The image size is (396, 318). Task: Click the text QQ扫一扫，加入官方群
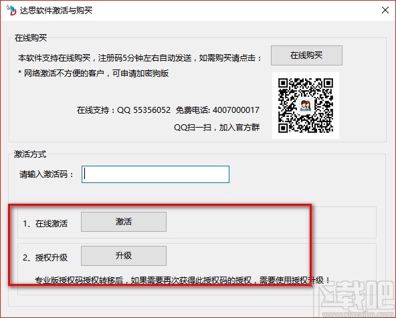(217, 128)
